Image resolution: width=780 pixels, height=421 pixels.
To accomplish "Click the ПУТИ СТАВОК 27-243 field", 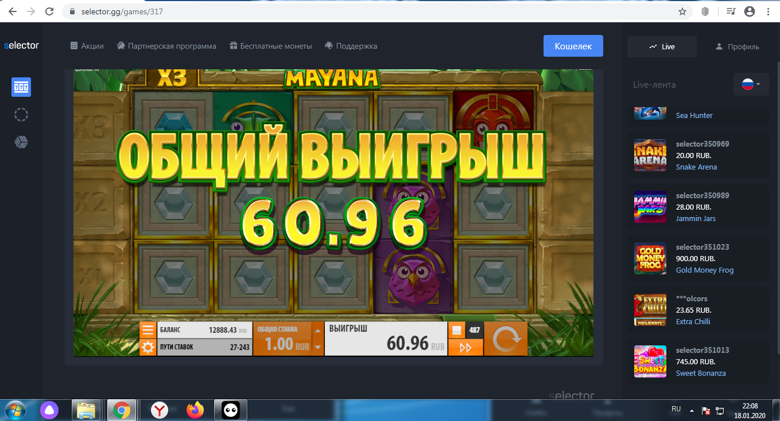I will (x=204, y=347).
